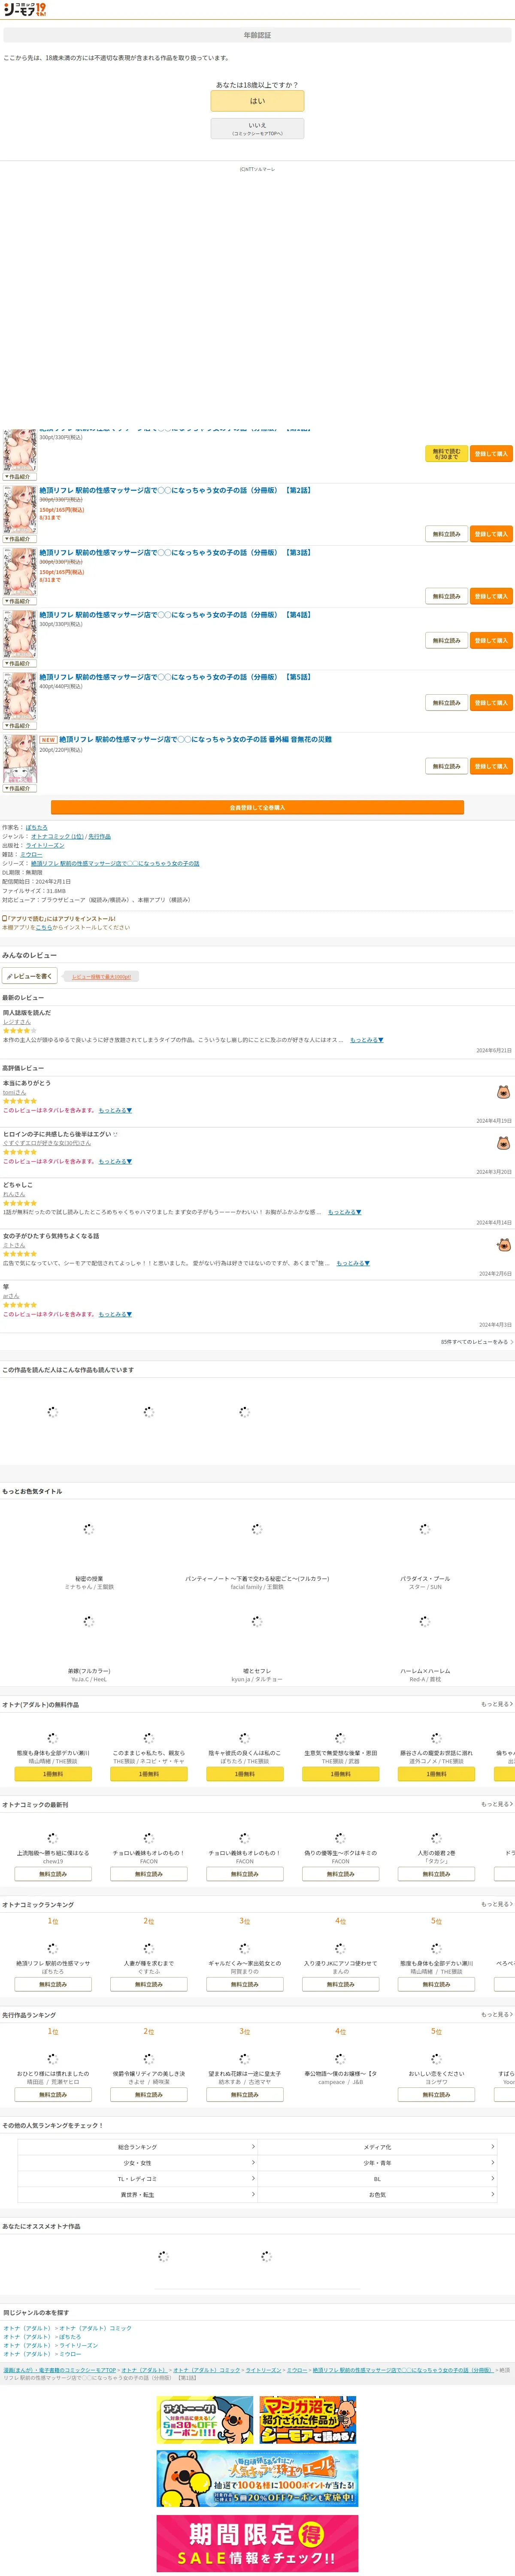515x2576 pixels.
Task: Expand もっとみる on どちゃしこ review
Action: point(344,1212)
